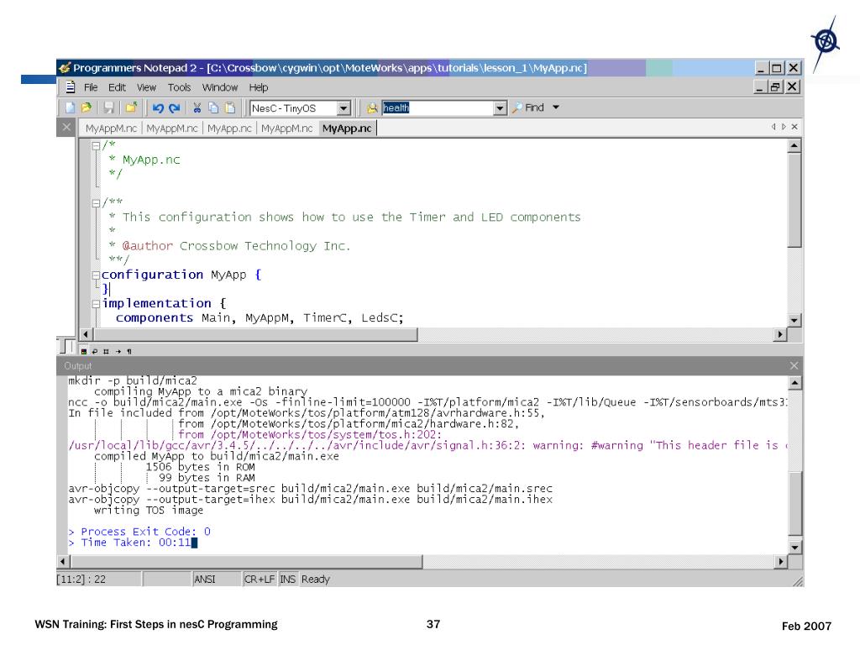Select the bold active MyApp.nc tab
860x645 pixels.
(347, 128)
